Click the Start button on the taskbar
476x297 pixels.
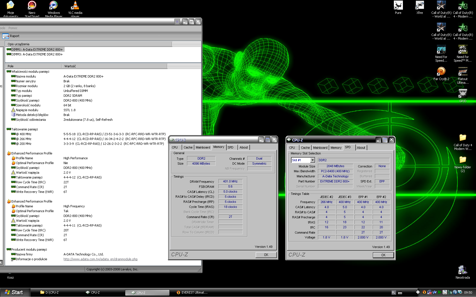pyautogui.click(x=15, y=292)
